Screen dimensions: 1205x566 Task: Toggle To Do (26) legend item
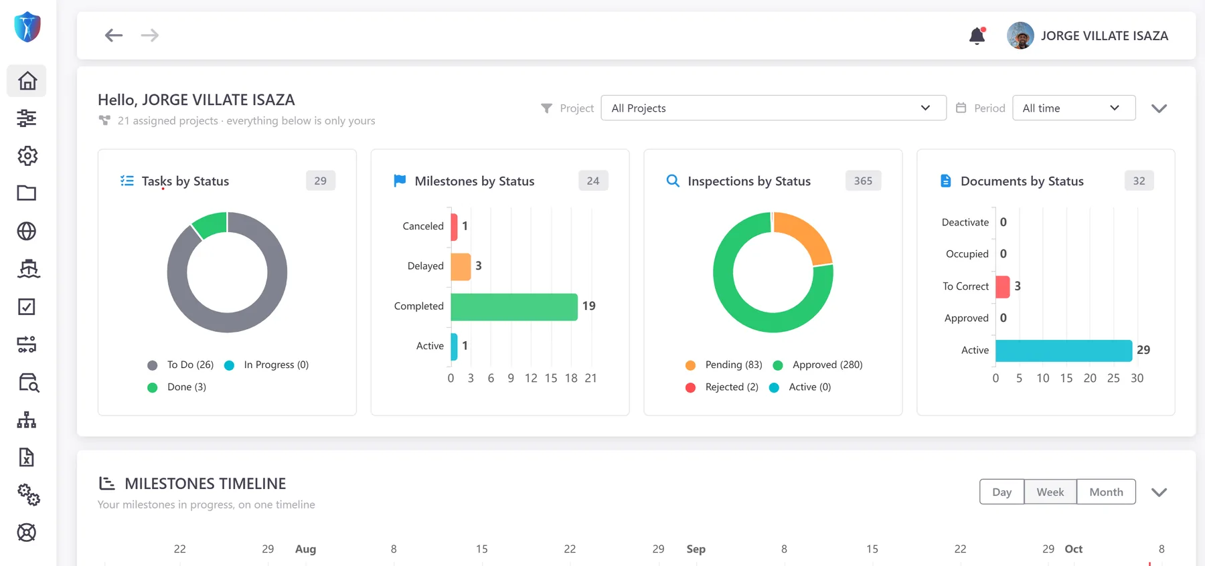coord(181,365)
